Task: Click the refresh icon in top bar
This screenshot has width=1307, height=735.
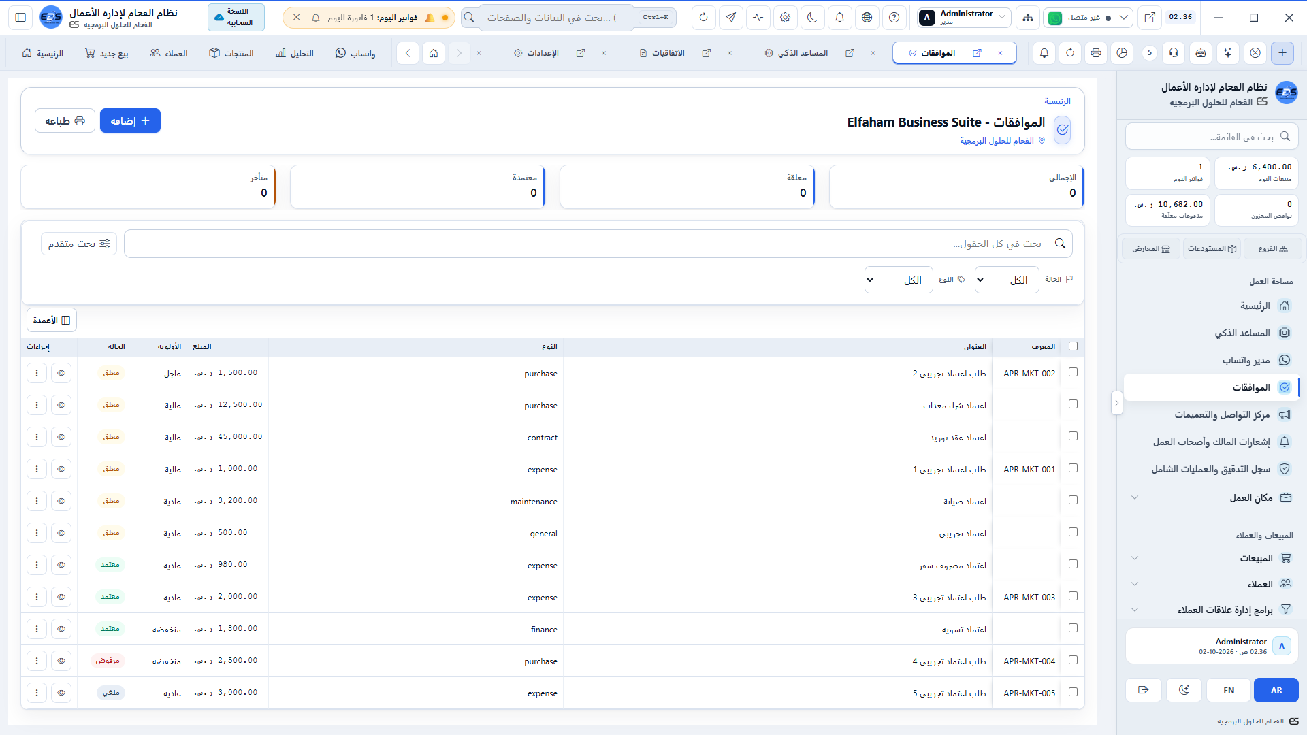Action: [x=704, y=18]
